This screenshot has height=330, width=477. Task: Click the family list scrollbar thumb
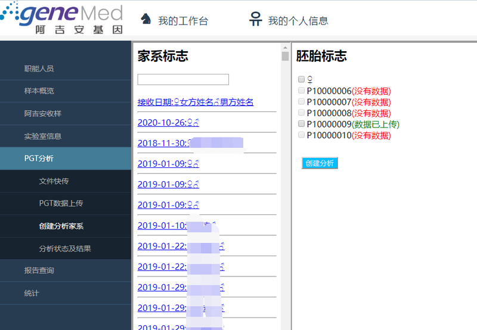coord(285,56)
